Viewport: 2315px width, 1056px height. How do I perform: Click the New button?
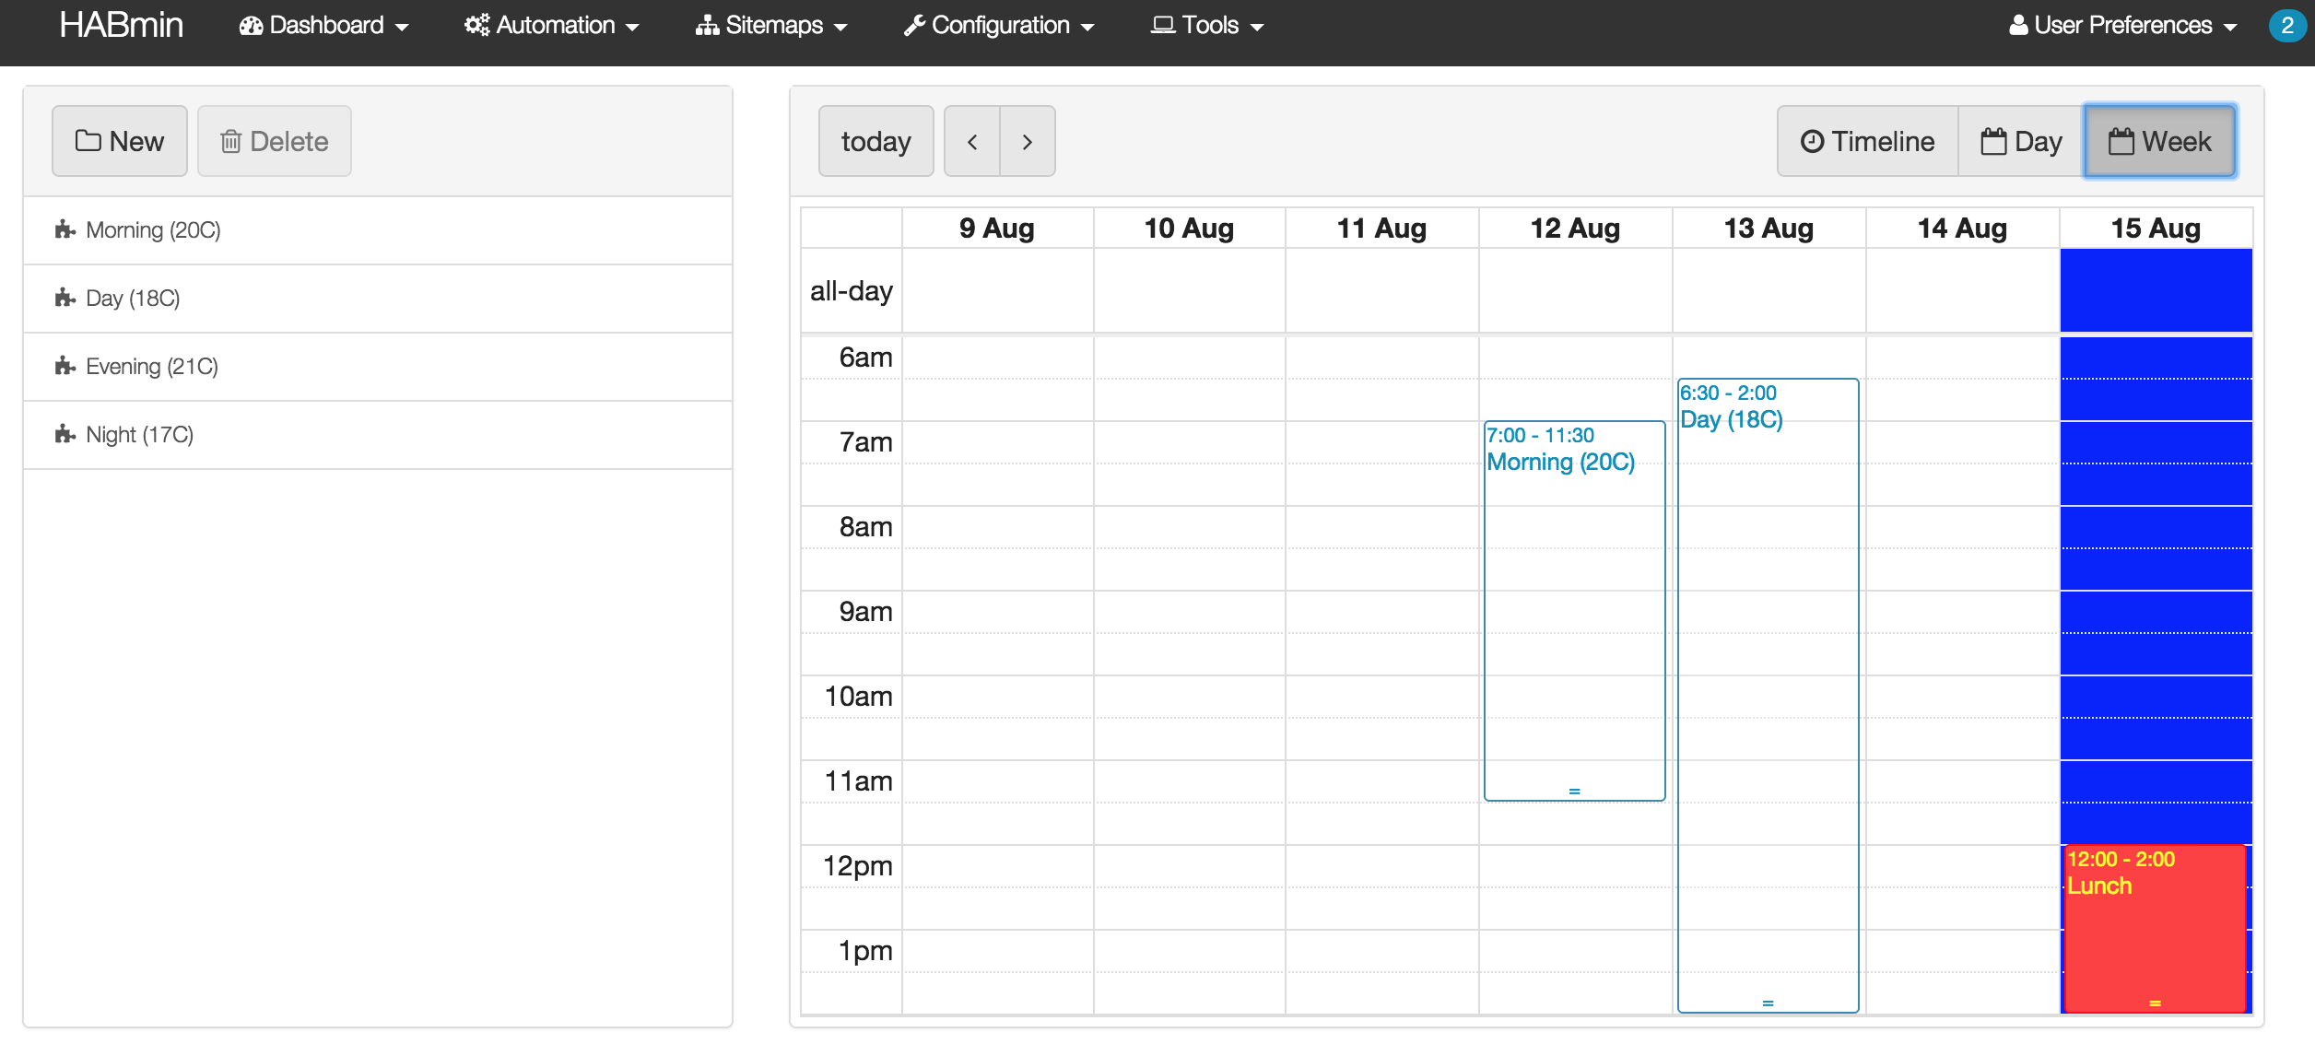[120, 142]
